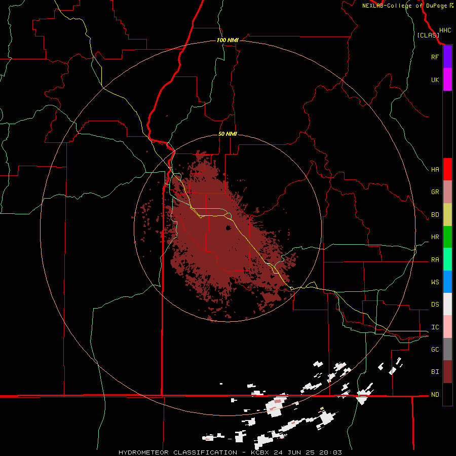The height and width of the screenshot is (456, 456).
Task: Click the UK legend label
Action: coord(435,80)
